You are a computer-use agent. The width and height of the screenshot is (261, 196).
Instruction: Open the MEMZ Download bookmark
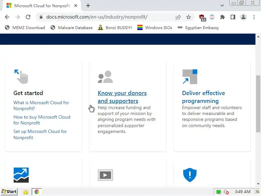tap(25, 28)
